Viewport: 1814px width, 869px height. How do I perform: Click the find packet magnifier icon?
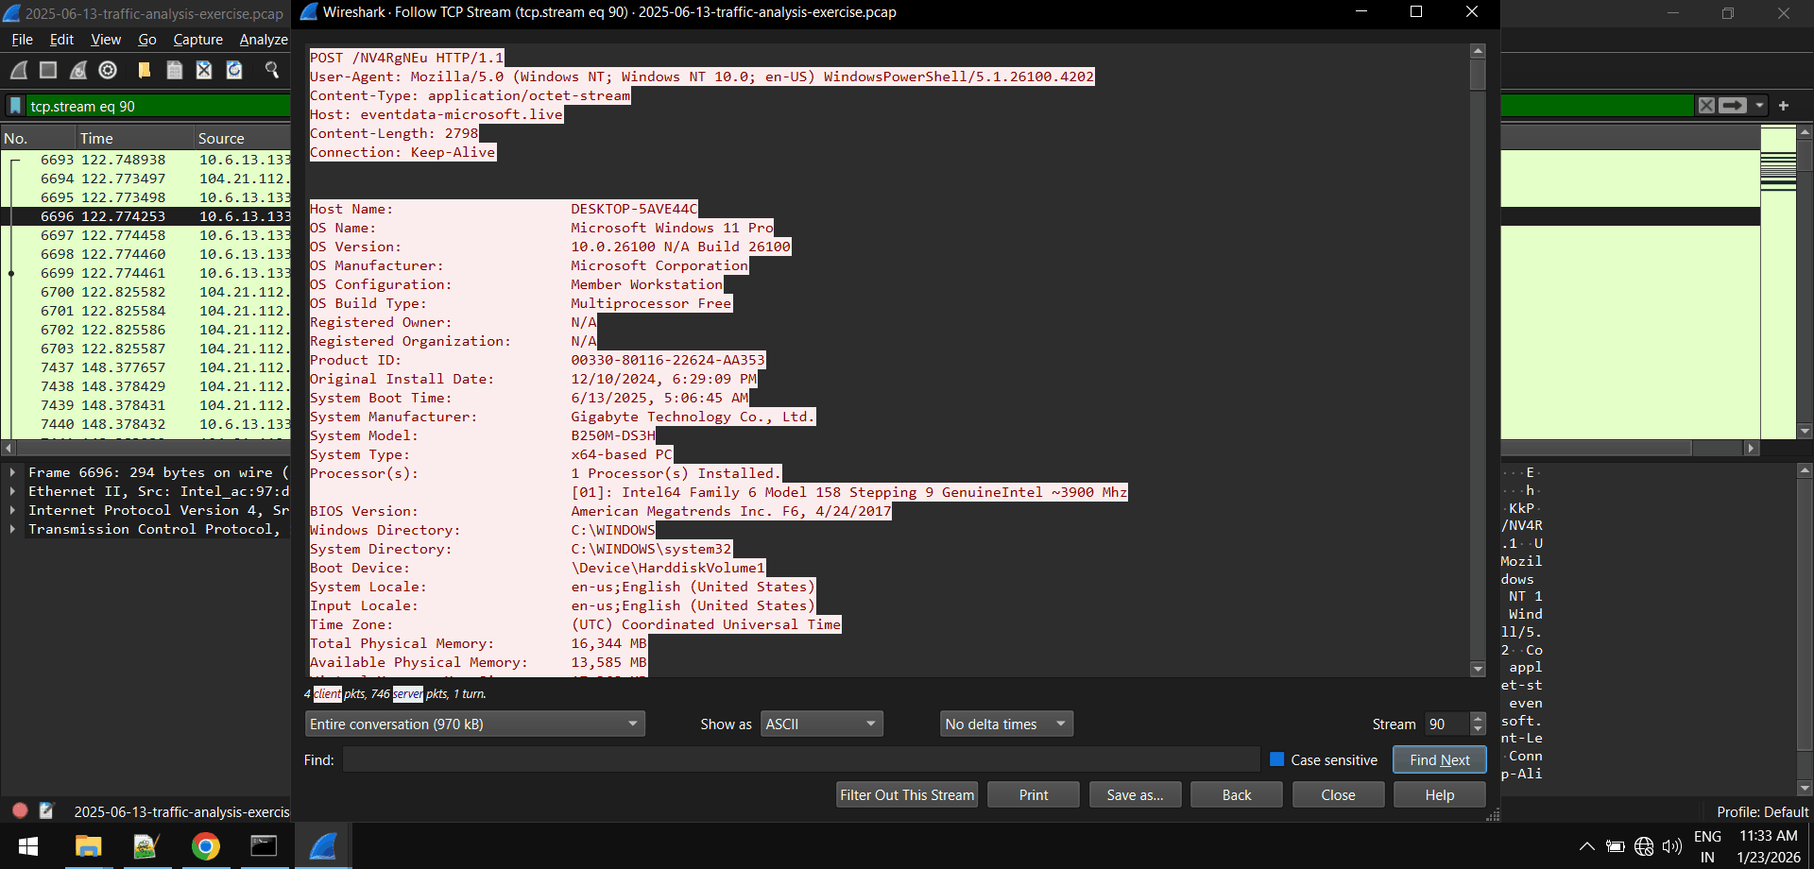pos(272,70)
